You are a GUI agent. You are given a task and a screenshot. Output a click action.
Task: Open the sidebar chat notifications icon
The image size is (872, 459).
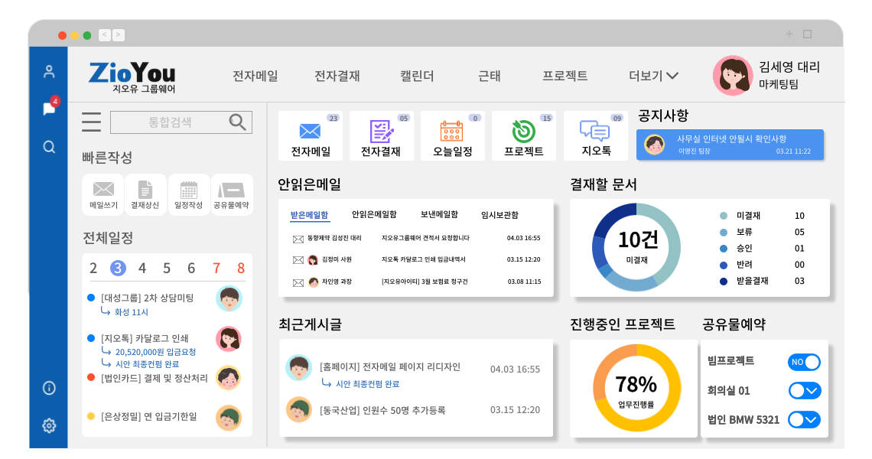(49, 109)
